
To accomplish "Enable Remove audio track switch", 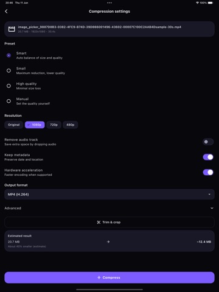I will point(208,142).
